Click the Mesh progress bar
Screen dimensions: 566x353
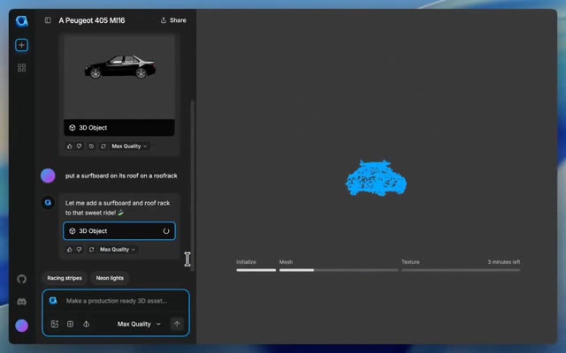(338, 270)
